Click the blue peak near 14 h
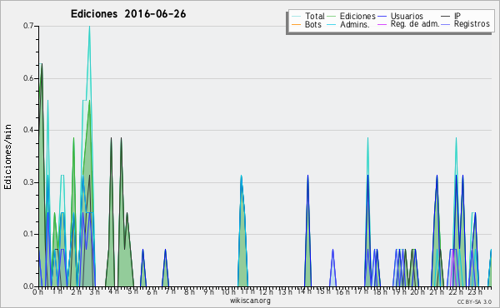Image resolution: width=500 pixels, height=308 pixels. [307, 176]
